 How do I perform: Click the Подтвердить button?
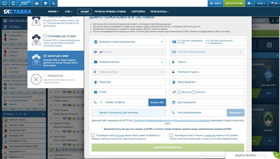[235, 113]
